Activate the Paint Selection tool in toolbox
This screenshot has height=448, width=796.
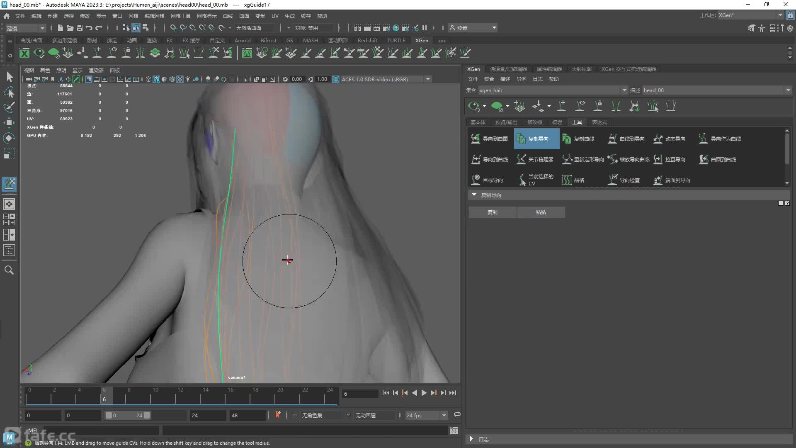click(9, 107)
